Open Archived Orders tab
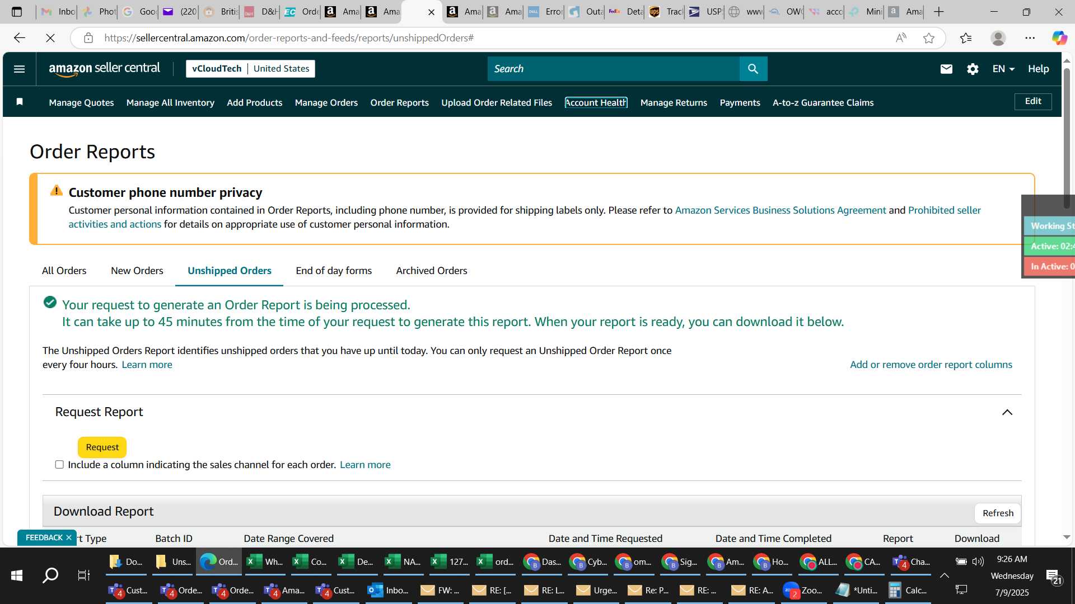 tap(432, 271)
